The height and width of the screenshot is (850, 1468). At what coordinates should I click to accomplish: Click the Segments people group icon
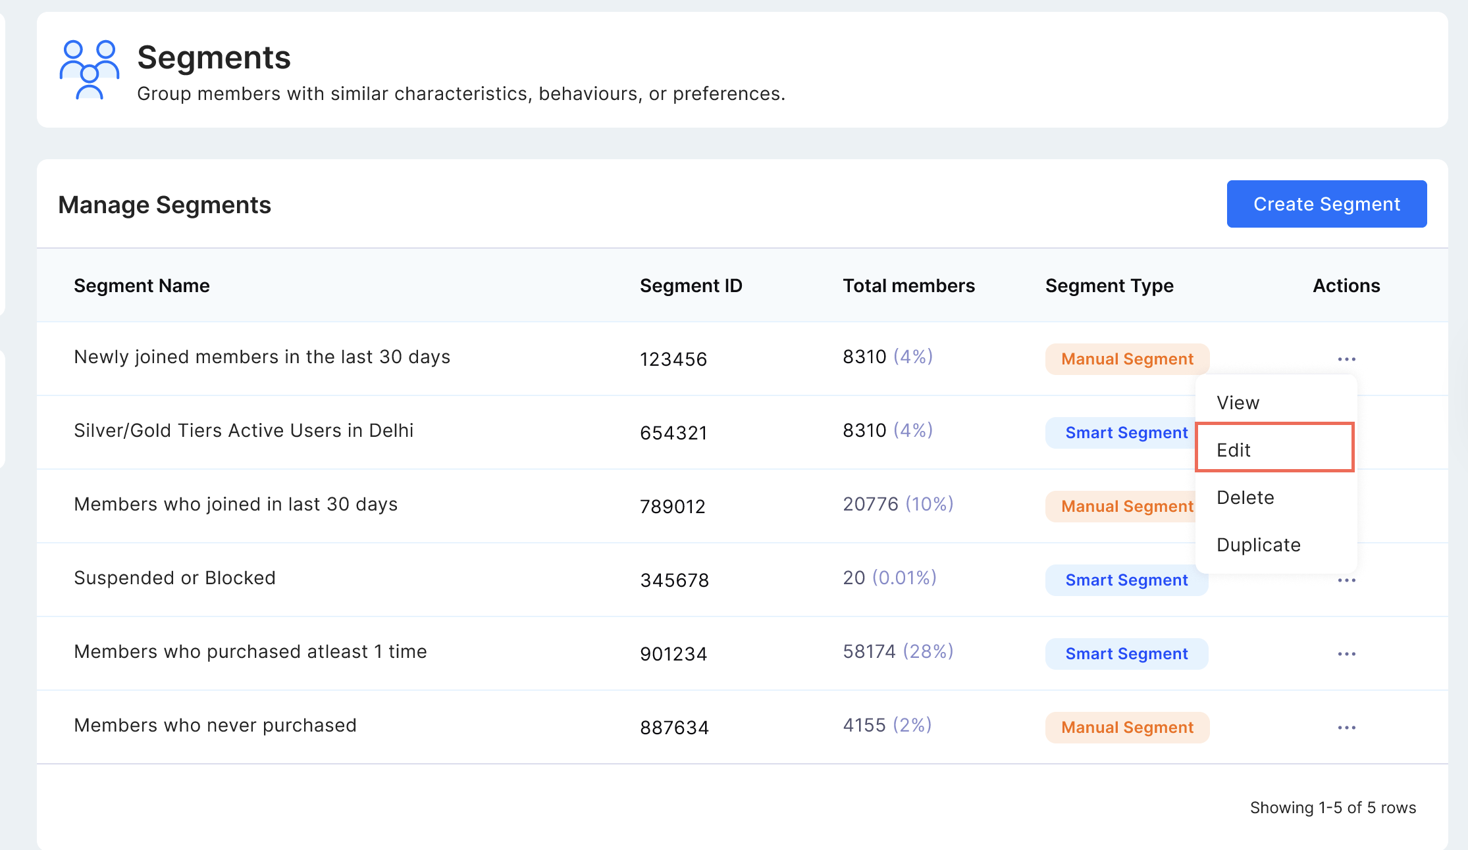click(x=89, y=69)
